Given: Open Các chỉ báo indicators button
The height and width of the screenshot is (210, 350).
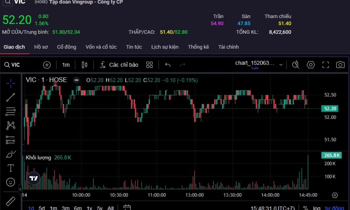Looking at the screenshot, I should click(119, 65).
